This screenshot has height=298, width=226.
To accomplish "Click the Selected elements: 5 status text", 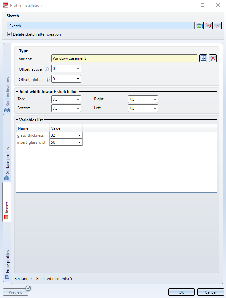I will 54,279.
